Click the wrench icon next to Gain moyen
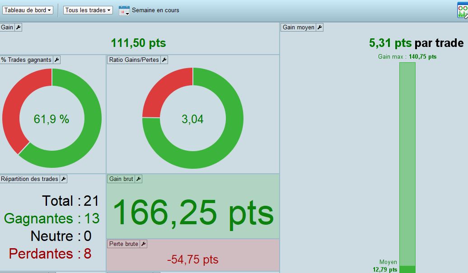The width and height of the screenshot is (468, 273). pos(320,28)
